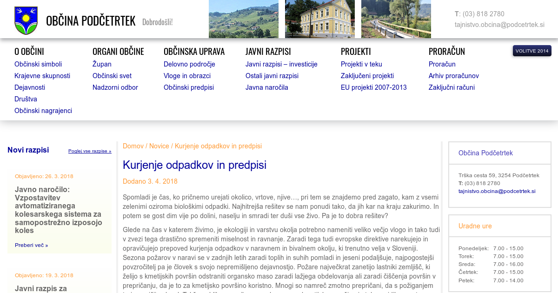Open Krajevne skupnosti menu link

pyautogui.click(x=42, y=76)
